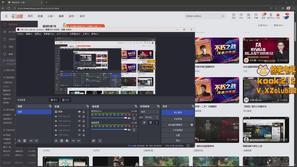Mute the 桌面音频 desktop audio channel
This screenshot has width=297, height=167.
(129, 130)
